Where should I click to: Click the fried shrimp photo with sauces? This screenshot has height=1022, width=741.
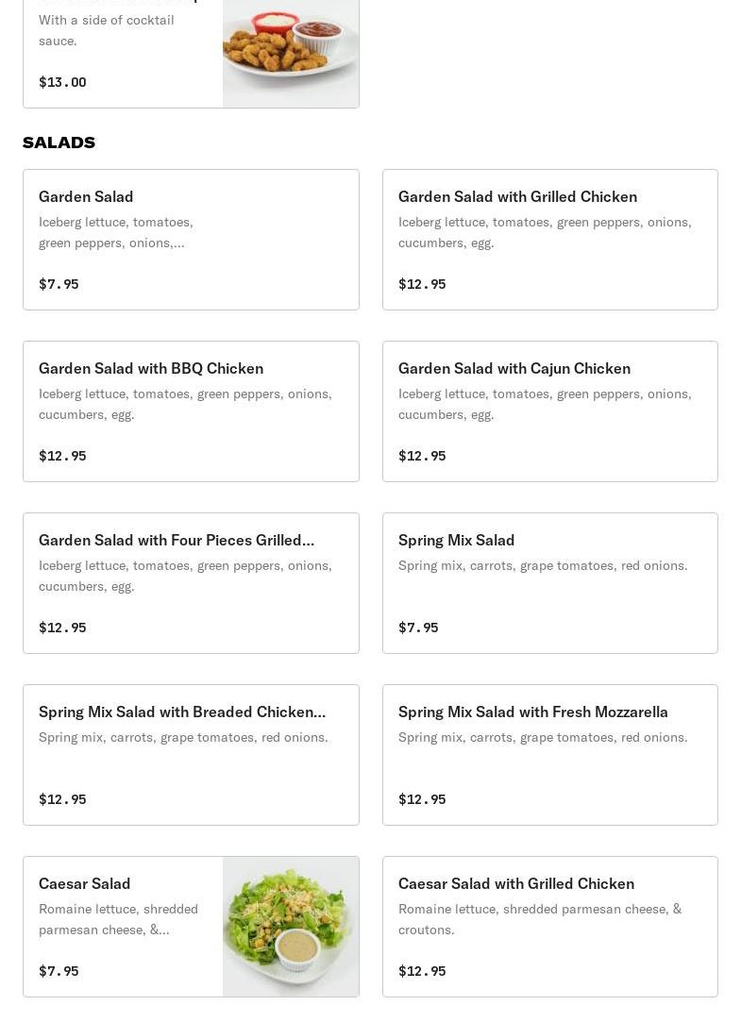coord(291,54)
